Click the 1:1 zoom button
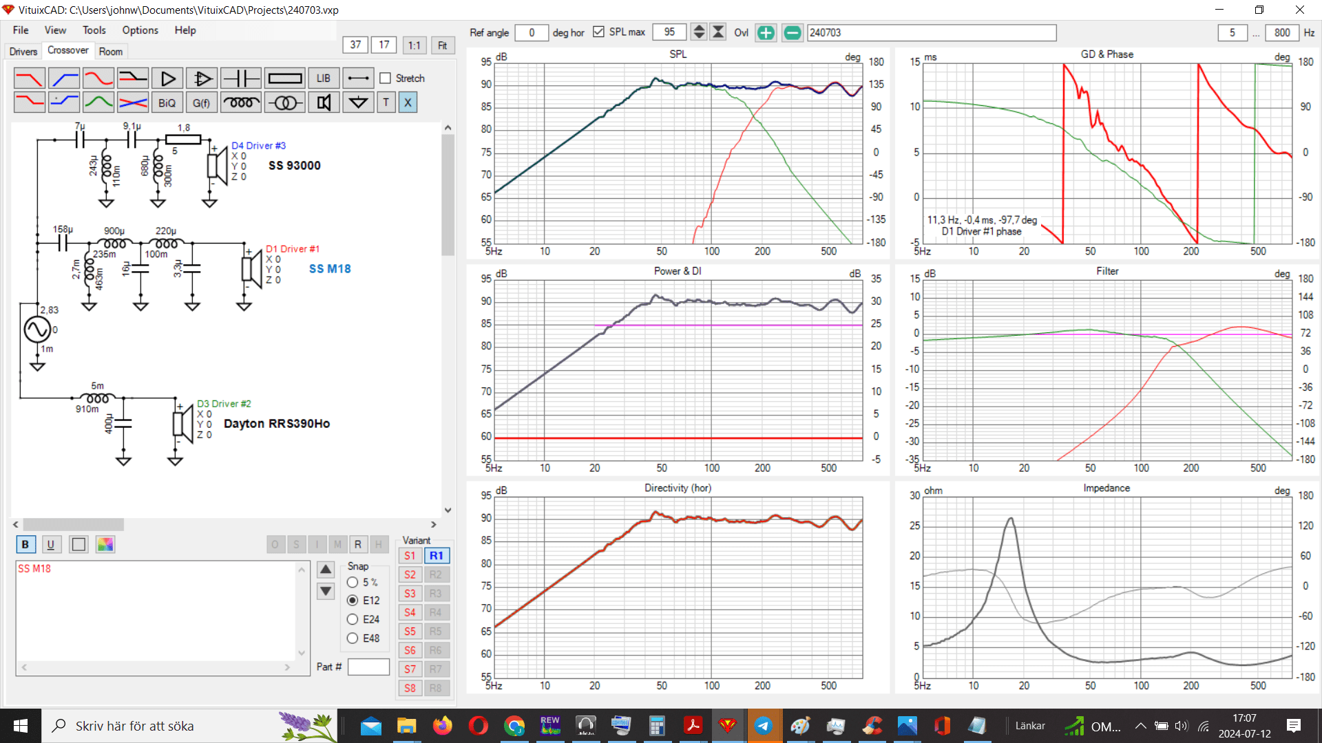Viewport: 1322px width, 743px height. click(x=414, y=45)
